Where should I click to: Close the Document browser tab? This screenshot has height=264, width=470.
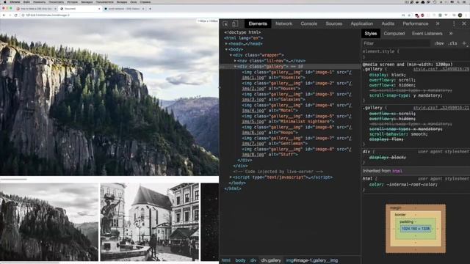click(99, 9)
